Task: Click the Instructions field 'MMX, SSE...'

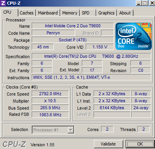Action: tap(91, 77)
